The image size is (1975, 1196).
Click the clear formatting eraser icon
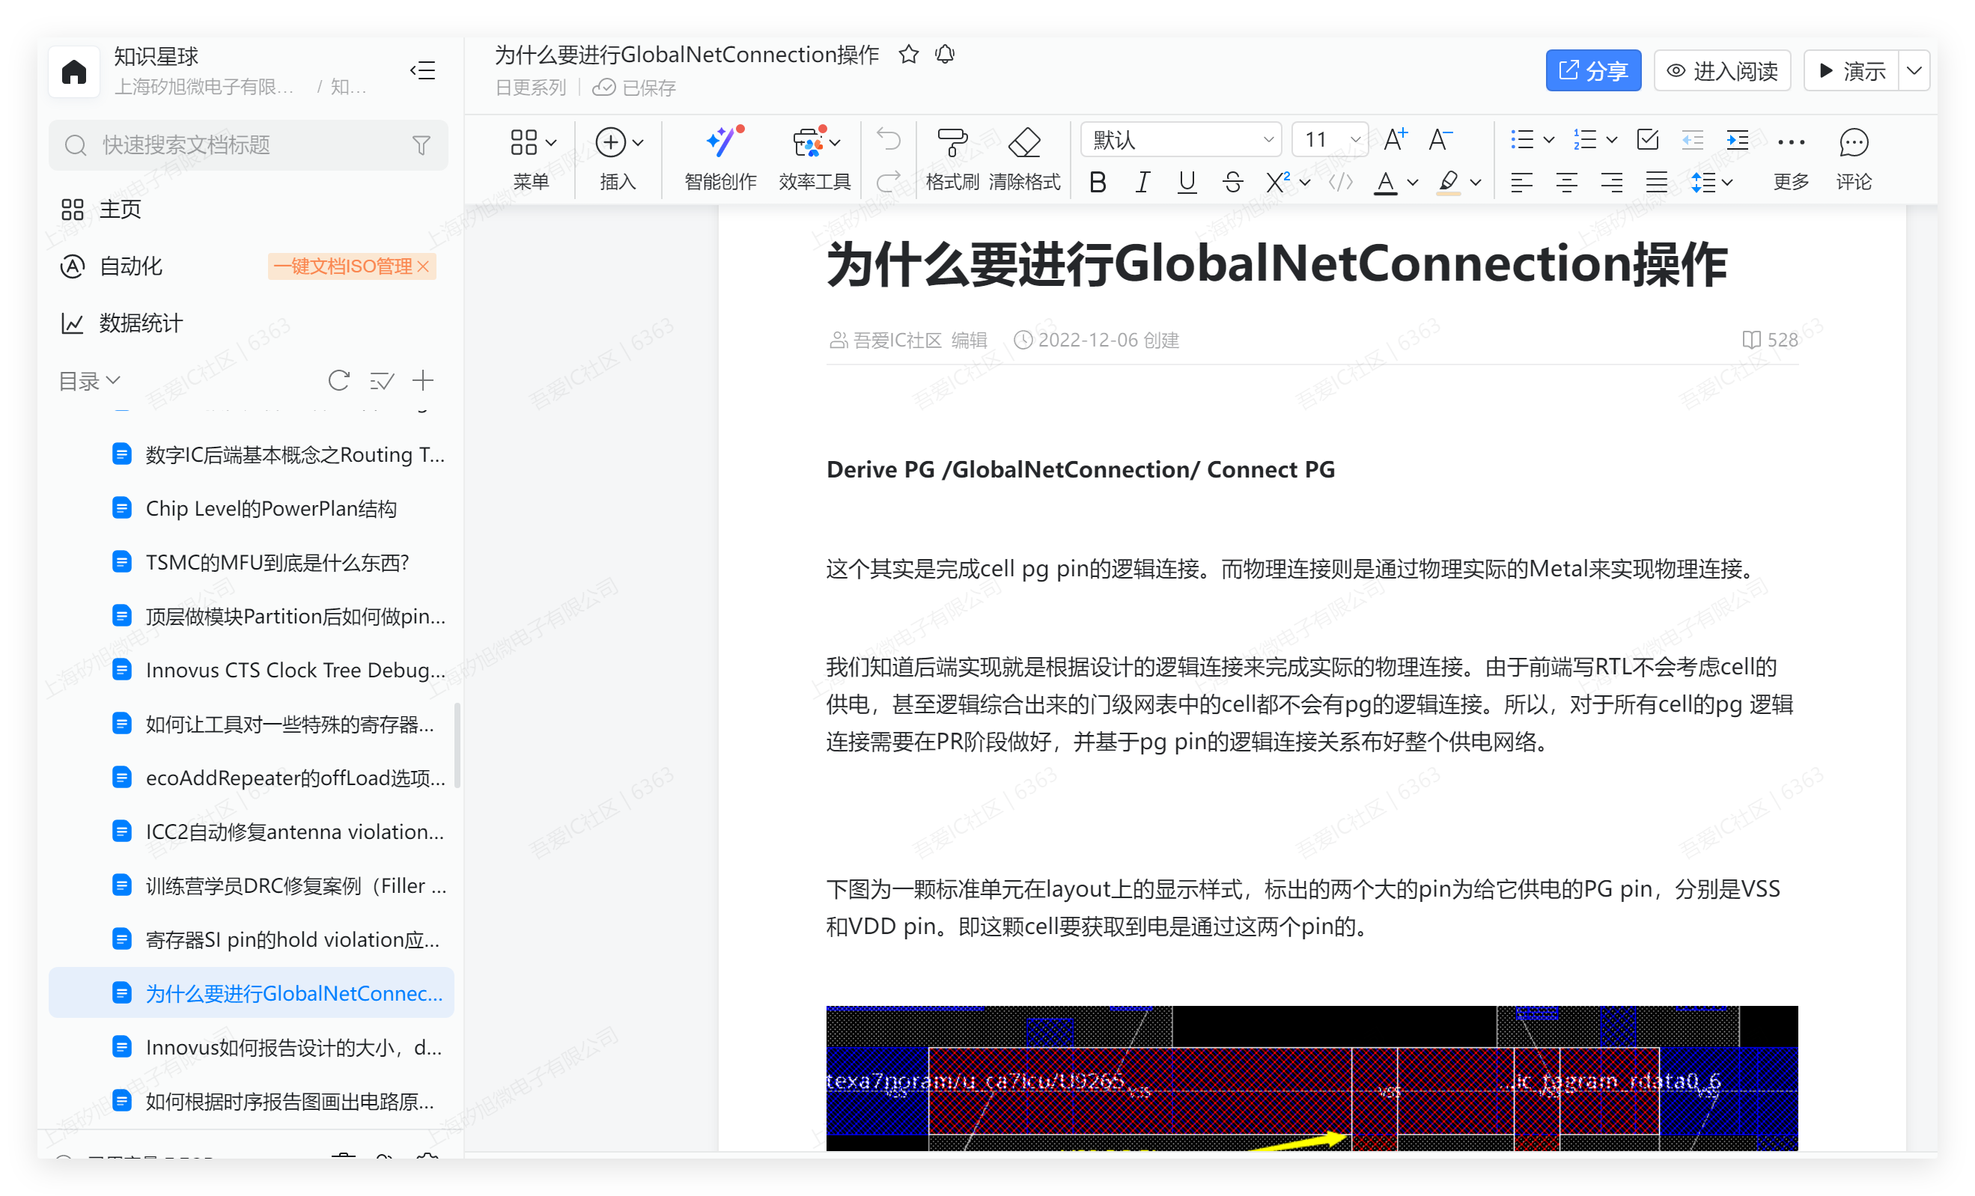point(1023,144)
